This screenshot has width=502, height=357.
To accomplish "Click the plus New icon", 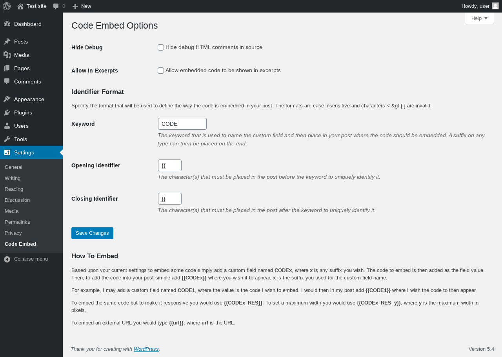I will [x=75, y=6].
